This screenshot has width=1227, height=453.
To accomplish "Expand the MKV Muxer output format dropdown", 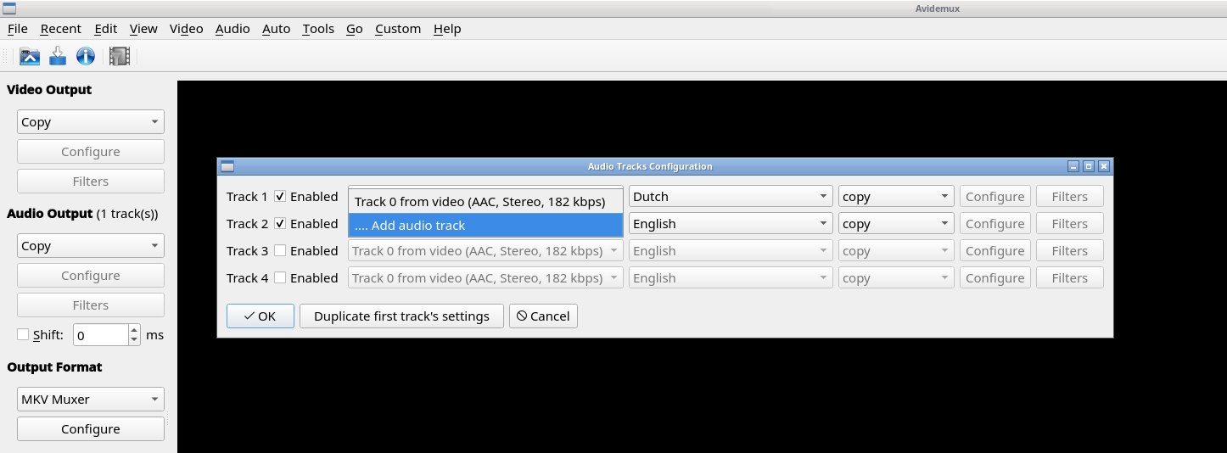I will [91, 400].
